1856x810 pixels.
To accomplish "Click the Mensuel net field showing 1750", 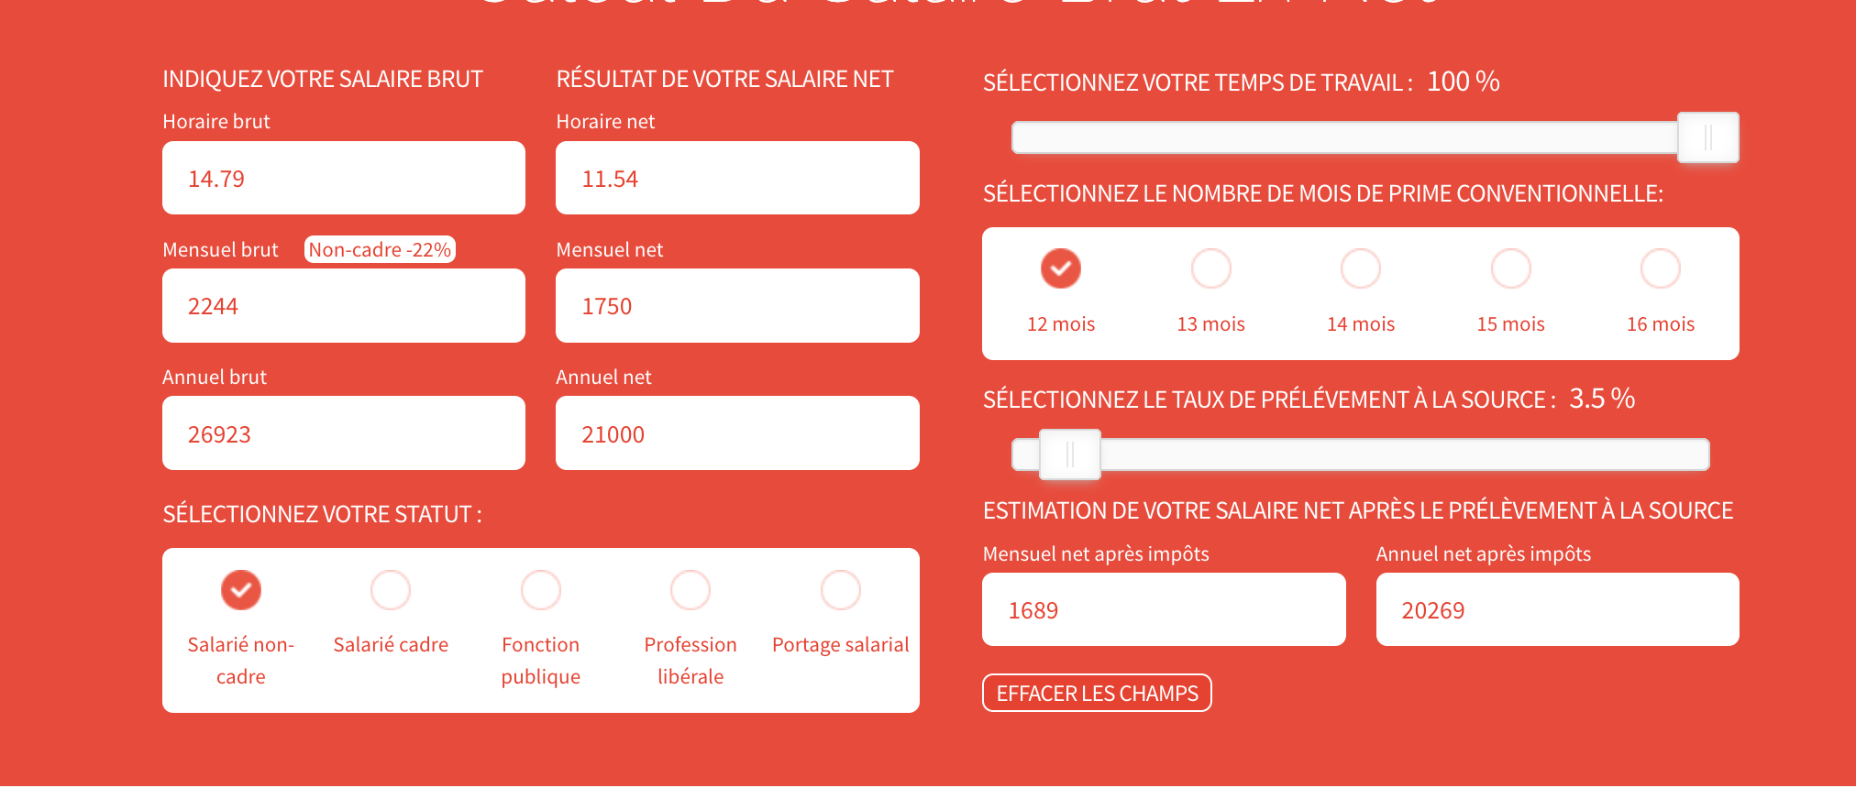I will click(x=737, y=305).
